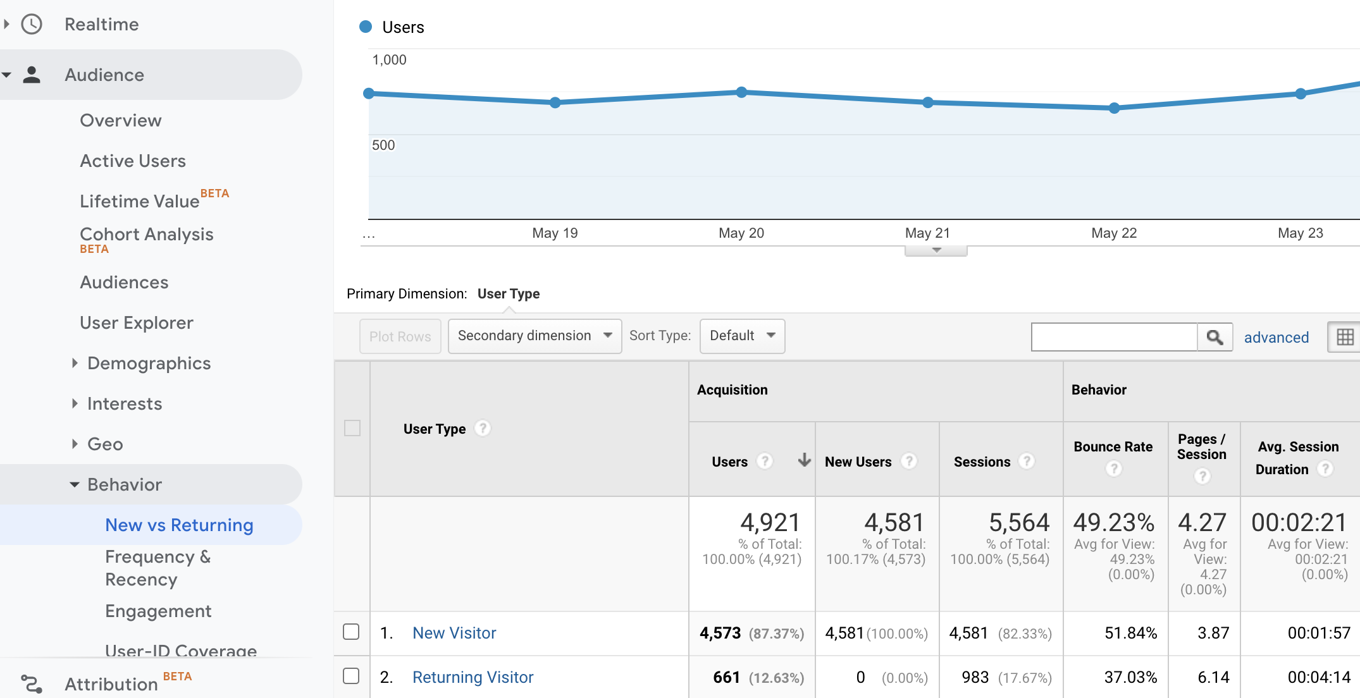Select New vs Returning menu item
This screenshot has width=1360, height=698.
pyautogui.click(x=178, y=525)
